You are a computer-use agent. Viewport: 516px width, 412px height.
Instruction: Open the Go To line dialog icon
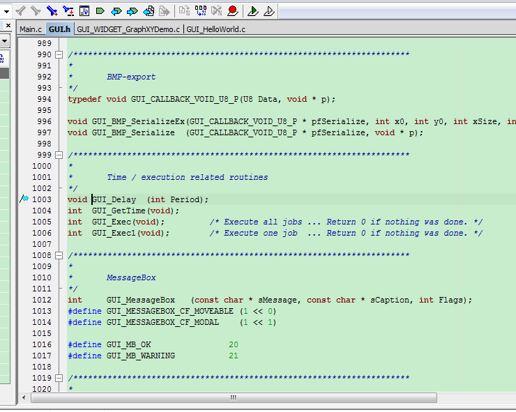tap(84, 11)
